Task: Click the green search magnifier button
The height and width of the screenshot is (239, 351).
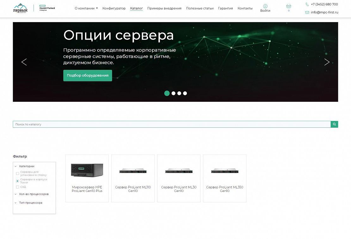Action: click(334, 124)
